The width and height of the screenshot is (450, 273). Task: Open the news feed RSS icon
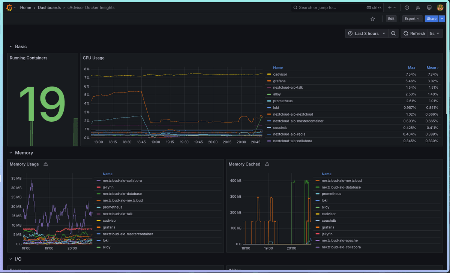[418, 7]
